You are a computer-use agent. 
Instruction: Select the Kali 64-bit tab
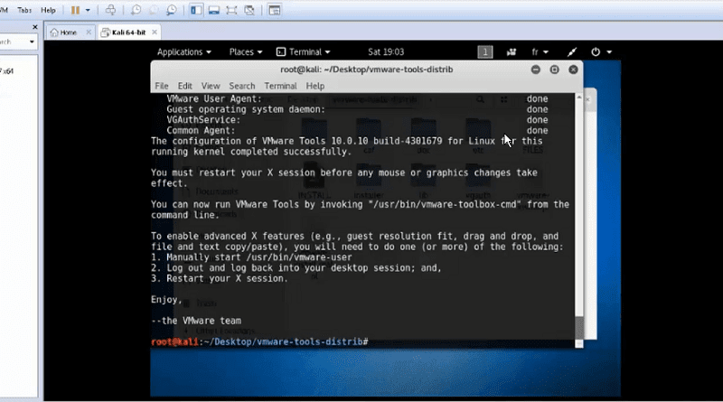[x=124, y=33]
